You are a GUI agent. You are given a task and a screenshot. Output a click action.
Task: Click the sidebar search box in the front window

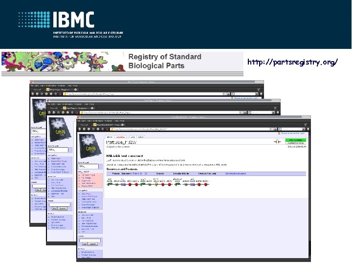click(90, 240)
